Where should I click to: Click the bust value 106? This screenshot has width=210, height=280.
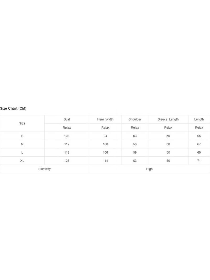click(67, 136)
